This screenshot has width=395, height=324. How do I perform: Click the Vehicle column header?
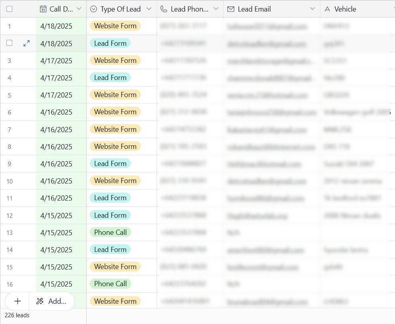(x=345, y=9)
